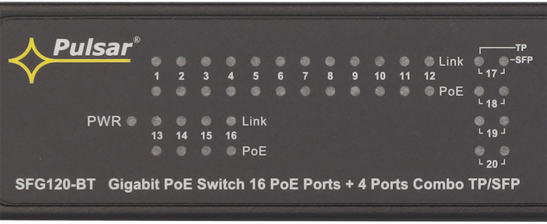
Task: Click the PoE LED below port 12
Action: (x=429, y=91)
